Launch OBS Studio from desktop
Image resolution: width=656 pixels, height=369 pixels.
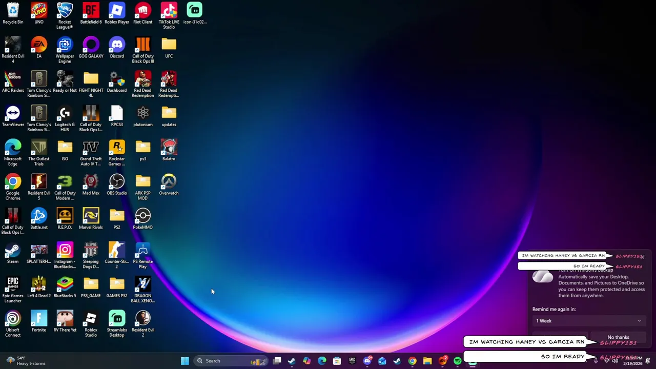117,185
